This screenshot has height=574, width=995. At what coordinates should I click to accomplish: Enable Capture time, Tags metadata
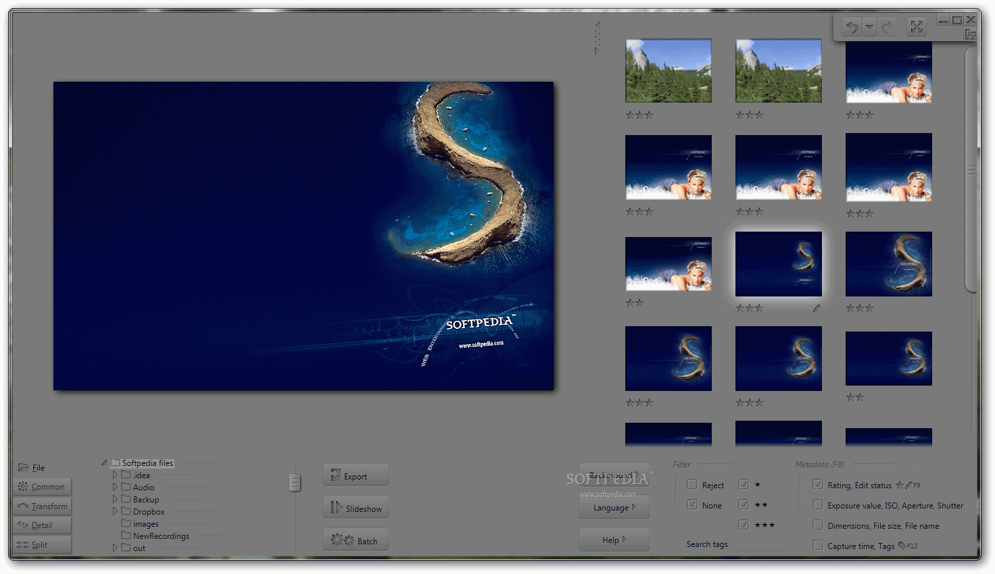click(818, 546)
